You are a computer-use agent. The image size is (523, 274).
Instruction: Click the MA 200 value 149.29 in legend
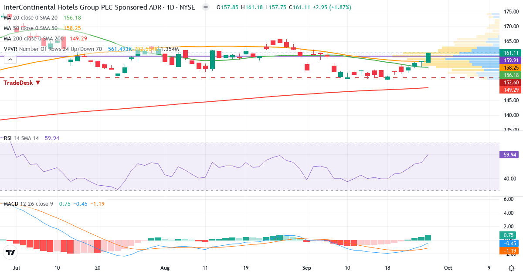tap(79, 39)
